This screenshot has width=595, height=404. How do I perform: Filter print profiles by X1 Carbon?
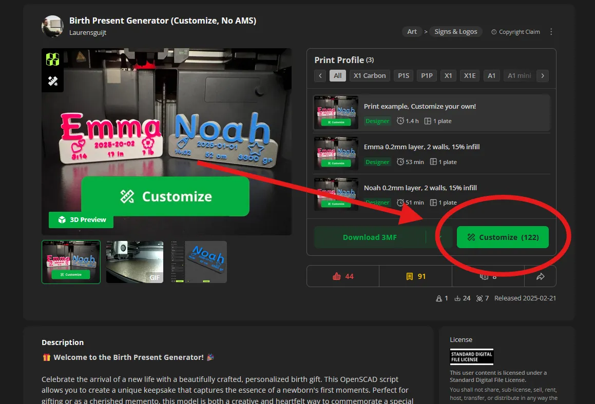click(370, 76)
